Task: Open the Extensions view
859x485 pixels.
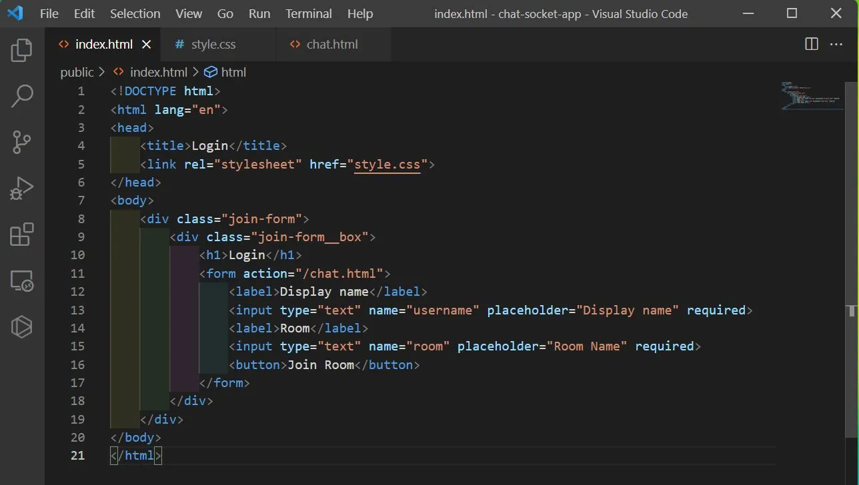Action: point(22,235)
